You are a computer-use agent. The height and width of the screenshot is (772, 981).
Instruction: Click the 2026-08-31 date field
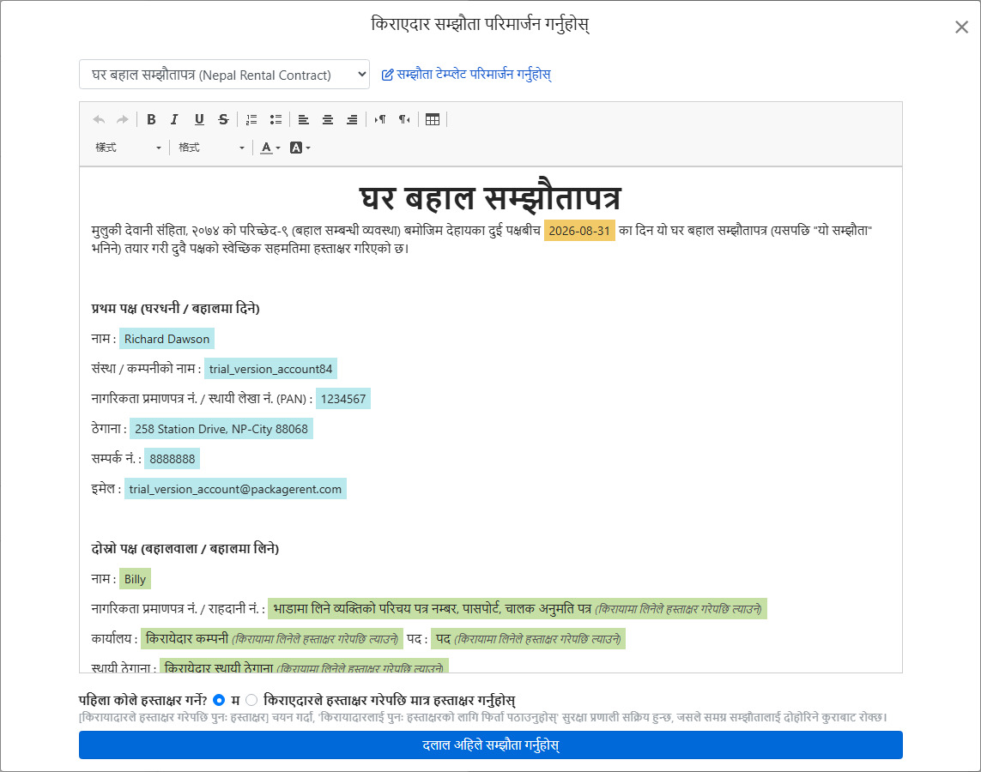(x=579, y=231)
